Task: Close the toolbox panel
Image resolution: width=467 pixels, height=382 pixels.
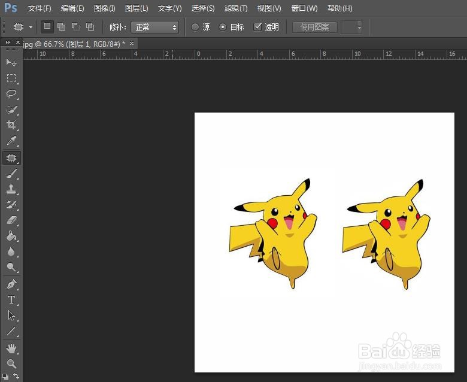Action: tap(18, 43)
